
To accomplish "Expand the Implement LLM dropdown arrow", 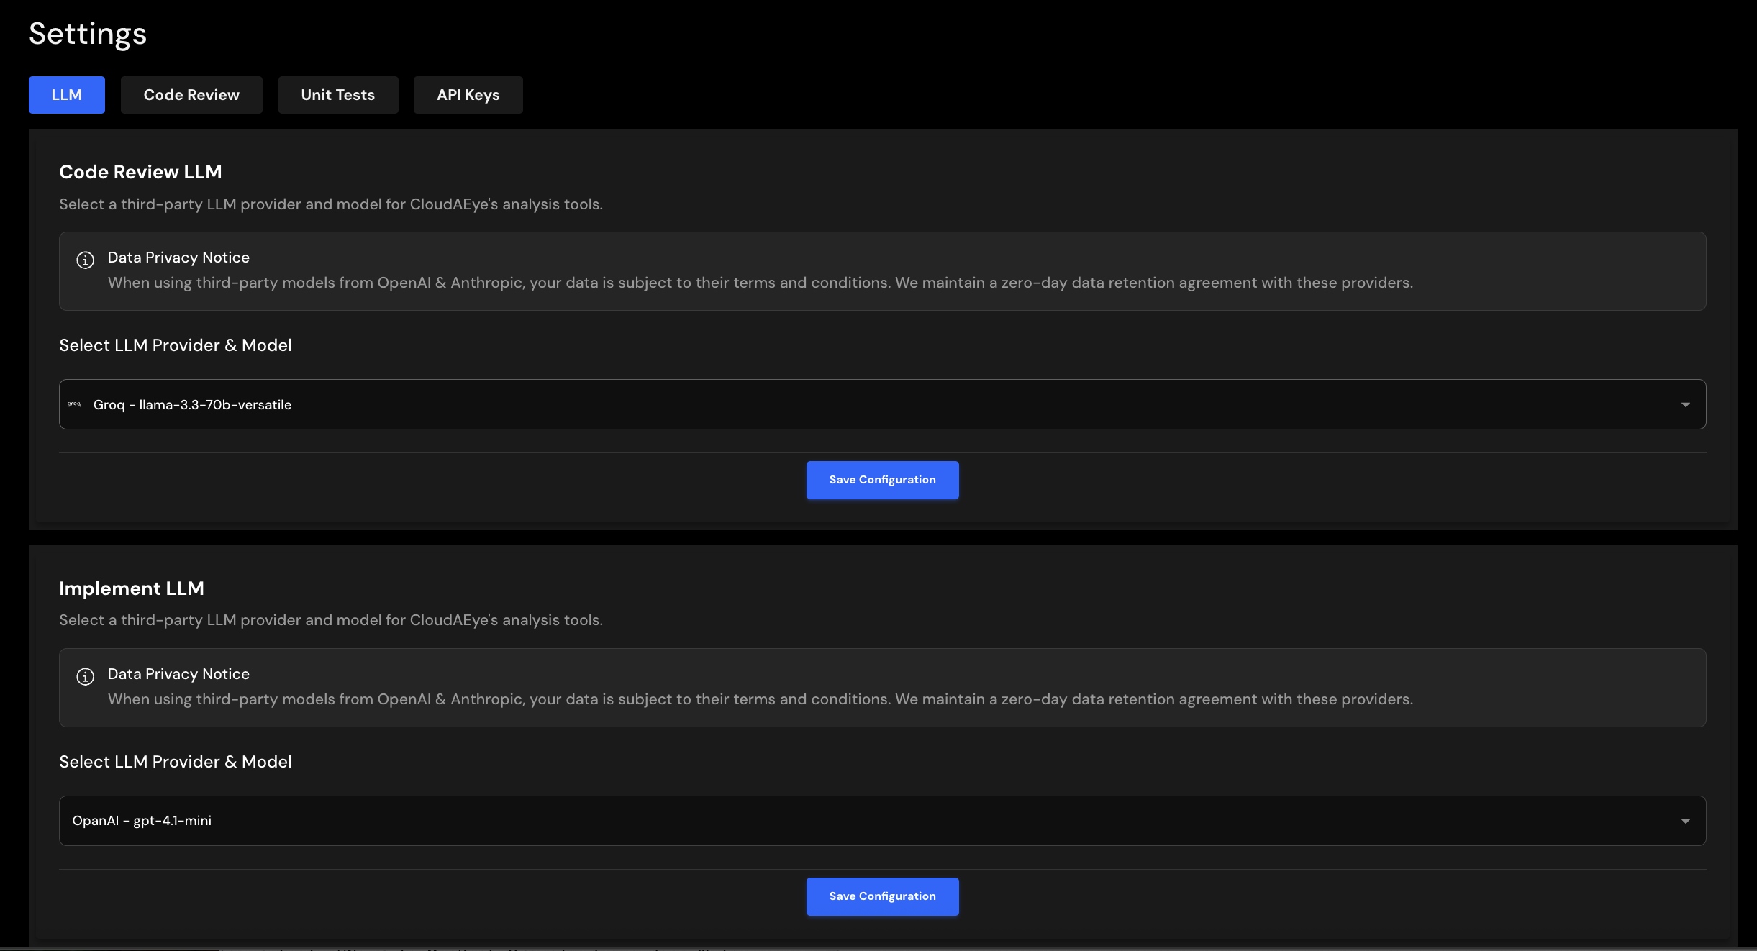I will pos(1685,822).
